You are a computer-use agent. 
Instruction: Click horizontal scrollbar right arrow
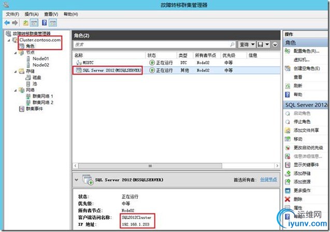277,166
